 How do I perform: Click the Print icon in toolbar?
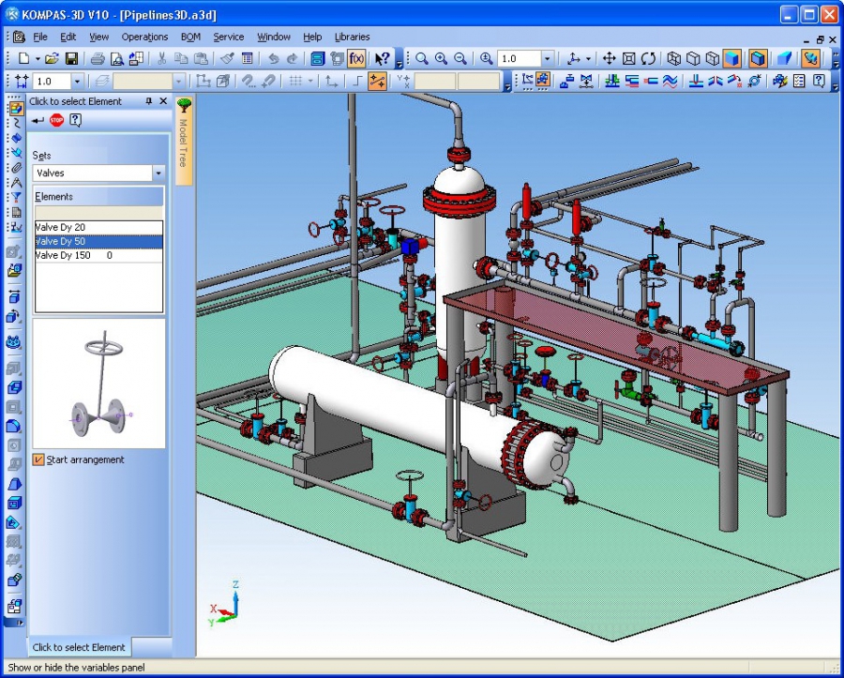coord(98,58)
